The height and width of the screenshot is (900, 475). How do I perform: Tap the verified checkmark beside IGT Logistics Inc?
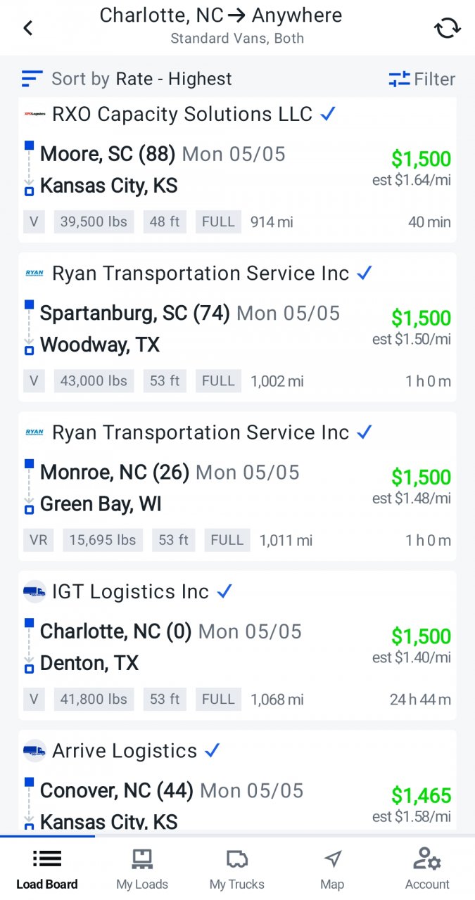(x=224, y=592)
